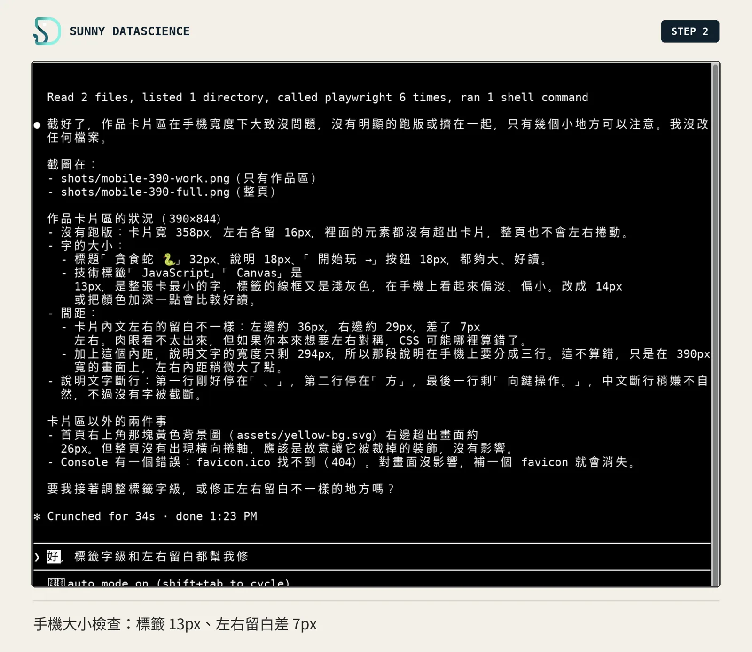Click the prompt chevron beside the input
This screenshot has height=652, width=752.
(x=37, y=557)
